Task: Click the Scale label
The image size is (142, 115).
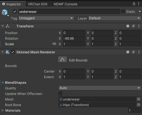Action: click(x=9, y=44)
